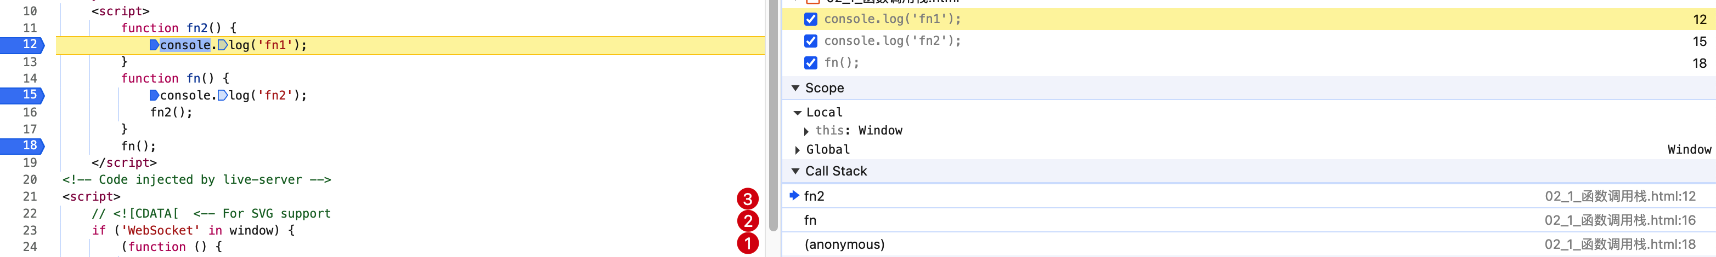1716x257 pixels.
Task: Expand the Global scope entry
Action: tap(798, 150)
